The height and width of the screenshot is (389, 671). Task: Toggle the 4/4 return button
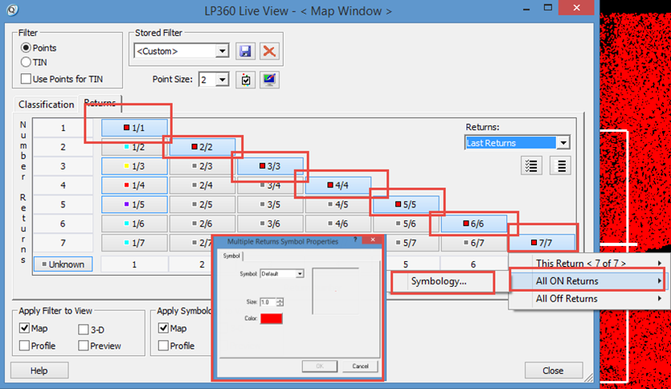coord(338,186)
